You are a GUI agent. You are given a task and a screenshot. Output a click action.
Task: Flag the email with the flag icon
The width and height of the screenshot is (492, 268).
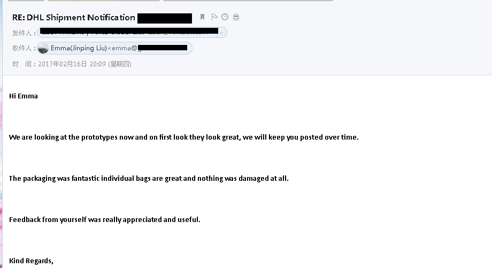(x=214, y=17)
